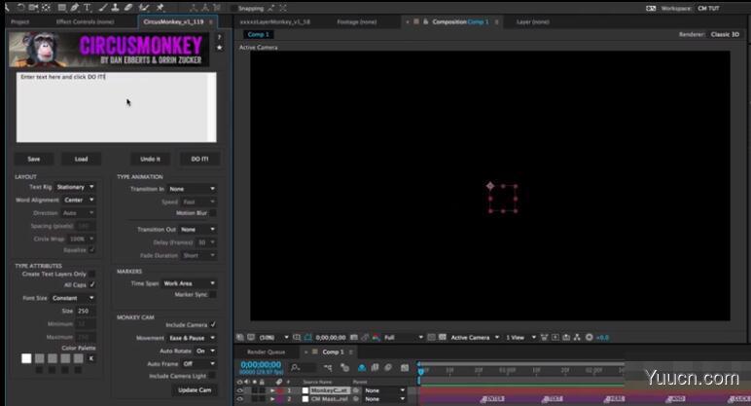Uncheck the Include Camera option
Image resolution: width=751 pixels, height=406 pixels.
click(x=213, y=324)
